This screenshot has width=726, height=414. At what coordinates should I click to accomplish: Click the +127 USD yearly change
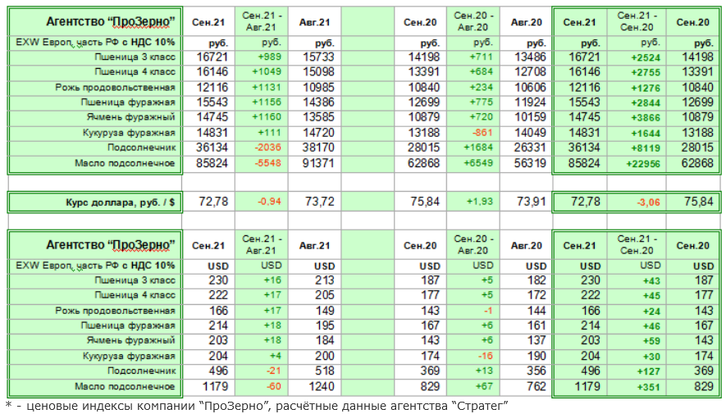[x=649, y=372]
